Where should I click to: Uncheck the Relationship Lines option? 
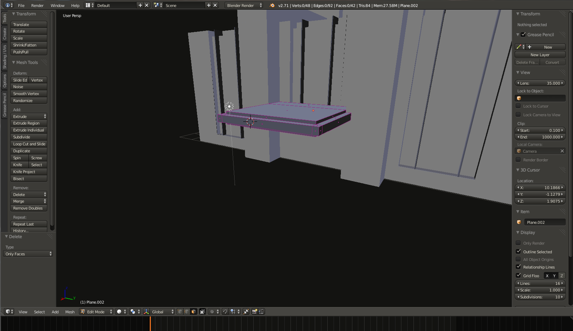click(x=518, y=267)
